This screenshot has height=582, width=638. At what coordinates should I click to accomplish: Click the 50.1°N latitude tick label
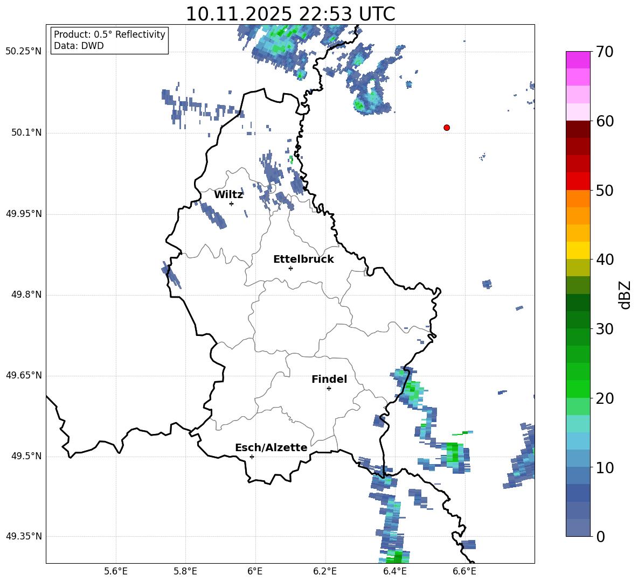[26, 132]
